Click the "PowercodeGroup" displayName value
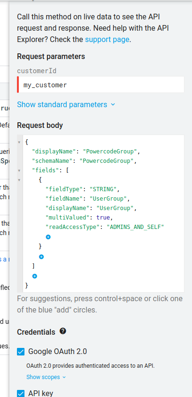This screenshot has width=192, height=397. 110,152
